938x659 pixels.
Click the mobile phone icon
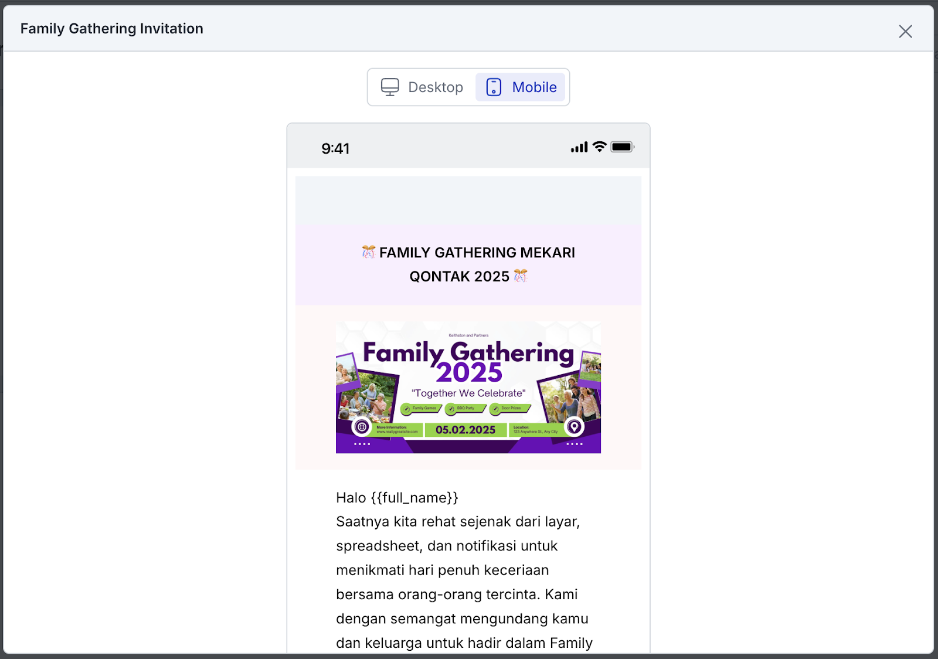pyautogui.click(x=494, y=87)
